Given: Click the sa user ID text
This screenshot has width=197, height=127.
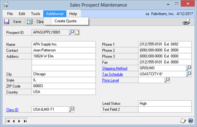Looking at the screenshot, I should point(147,14).
